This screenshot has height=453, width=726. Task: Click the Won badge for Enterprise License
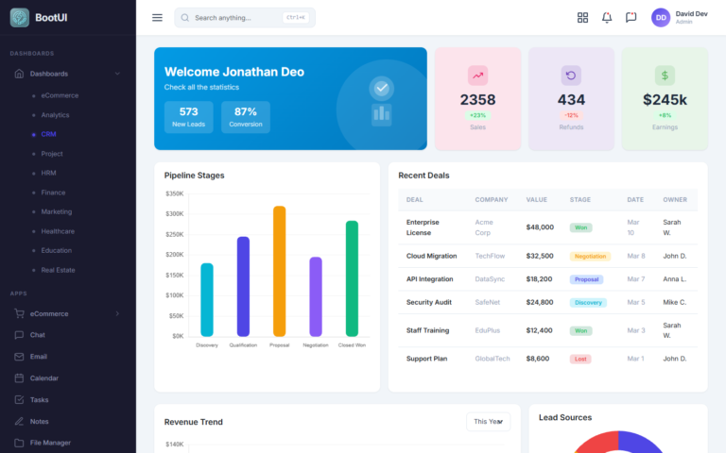tap(580, 227)
